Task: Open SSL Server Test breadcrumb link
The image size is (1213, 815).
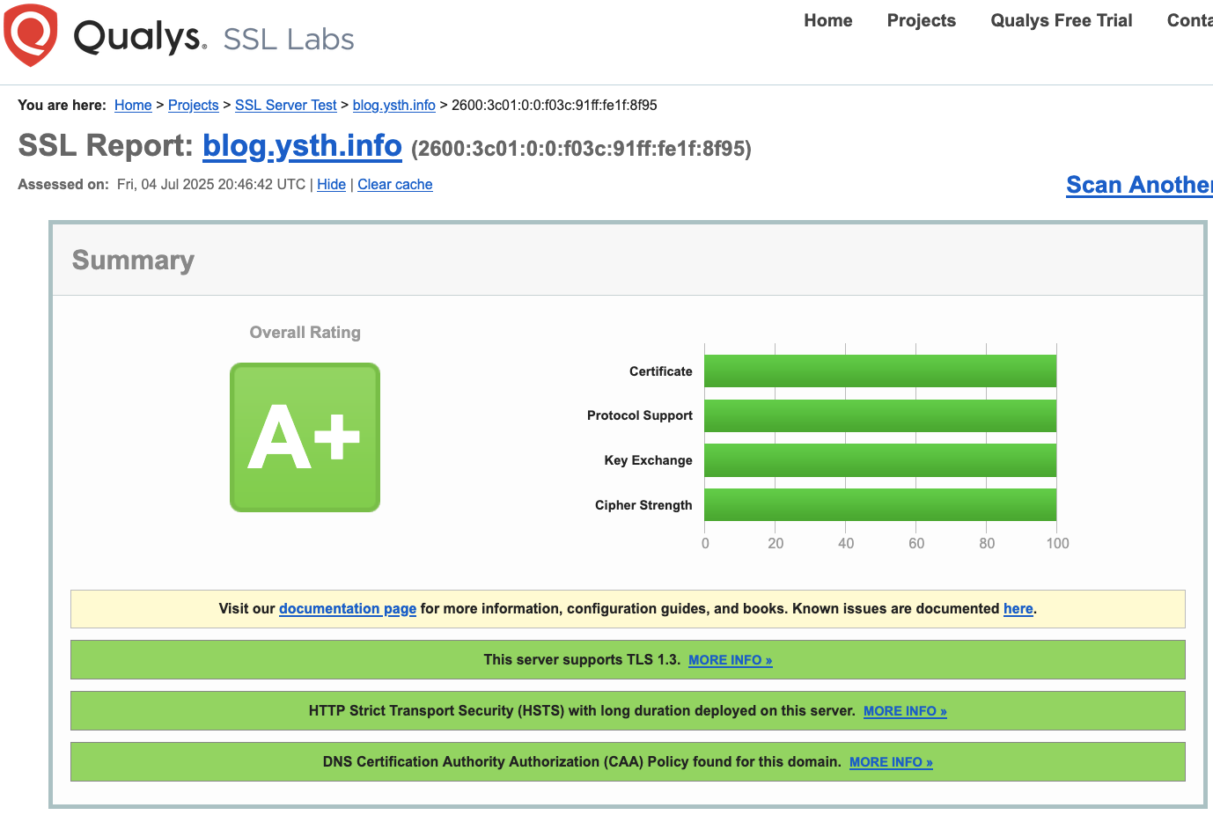Action: tap(286, 105)
